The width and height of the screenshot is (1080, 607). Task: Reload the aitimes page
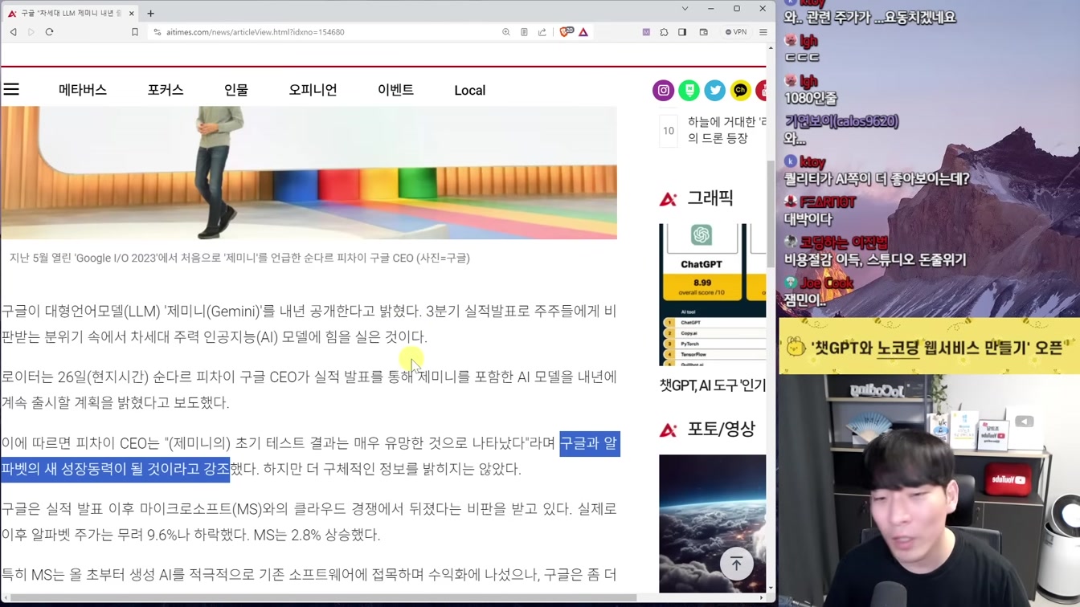[49, 32]
